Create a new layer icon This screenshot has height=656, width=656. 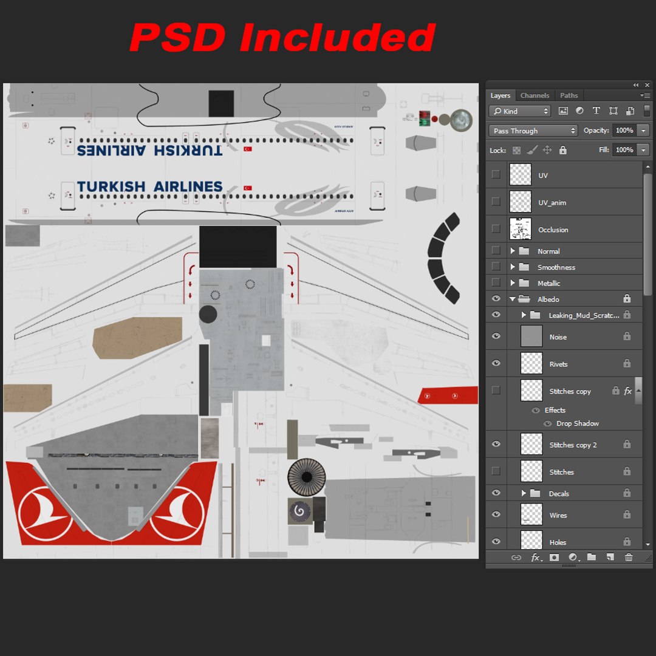coord(610,557)
